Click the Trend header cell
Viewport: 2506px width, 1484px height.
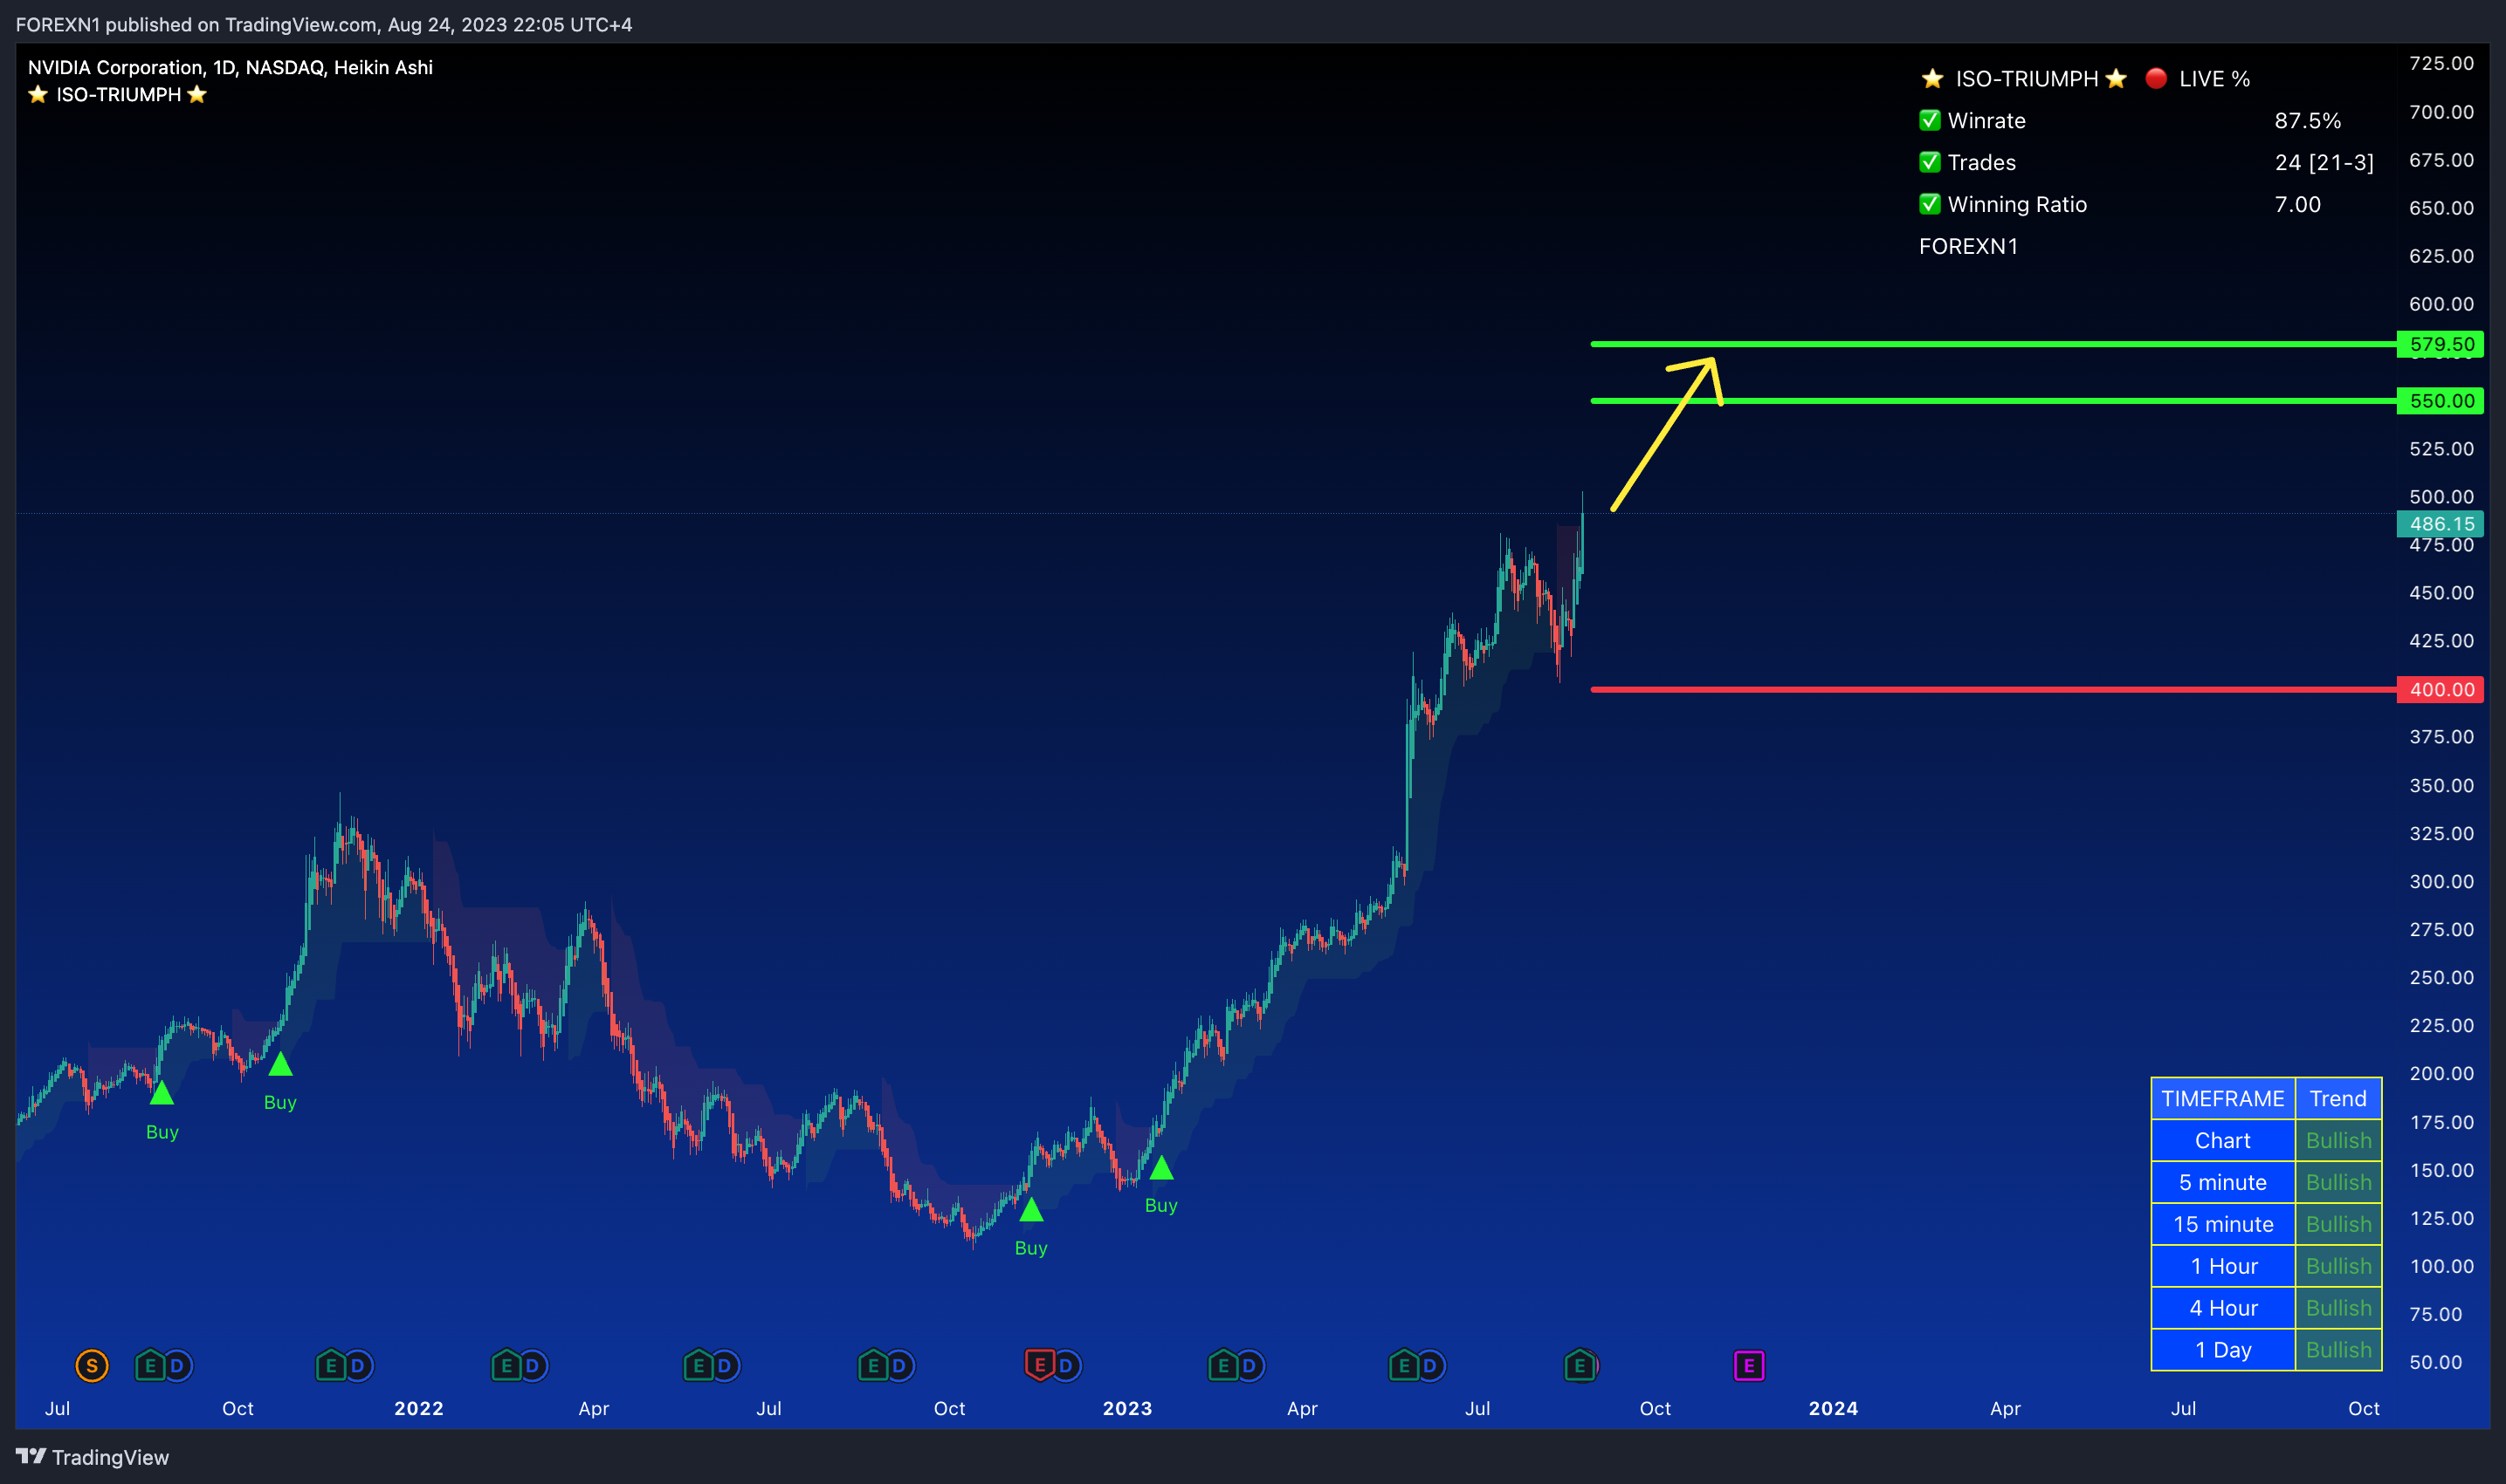pos(2337,1098)
